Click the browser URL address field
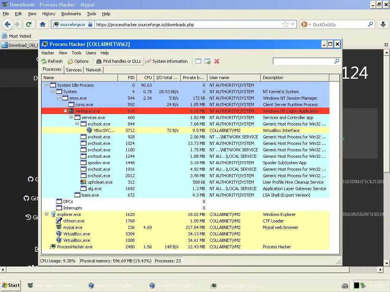 pos(188,24)
